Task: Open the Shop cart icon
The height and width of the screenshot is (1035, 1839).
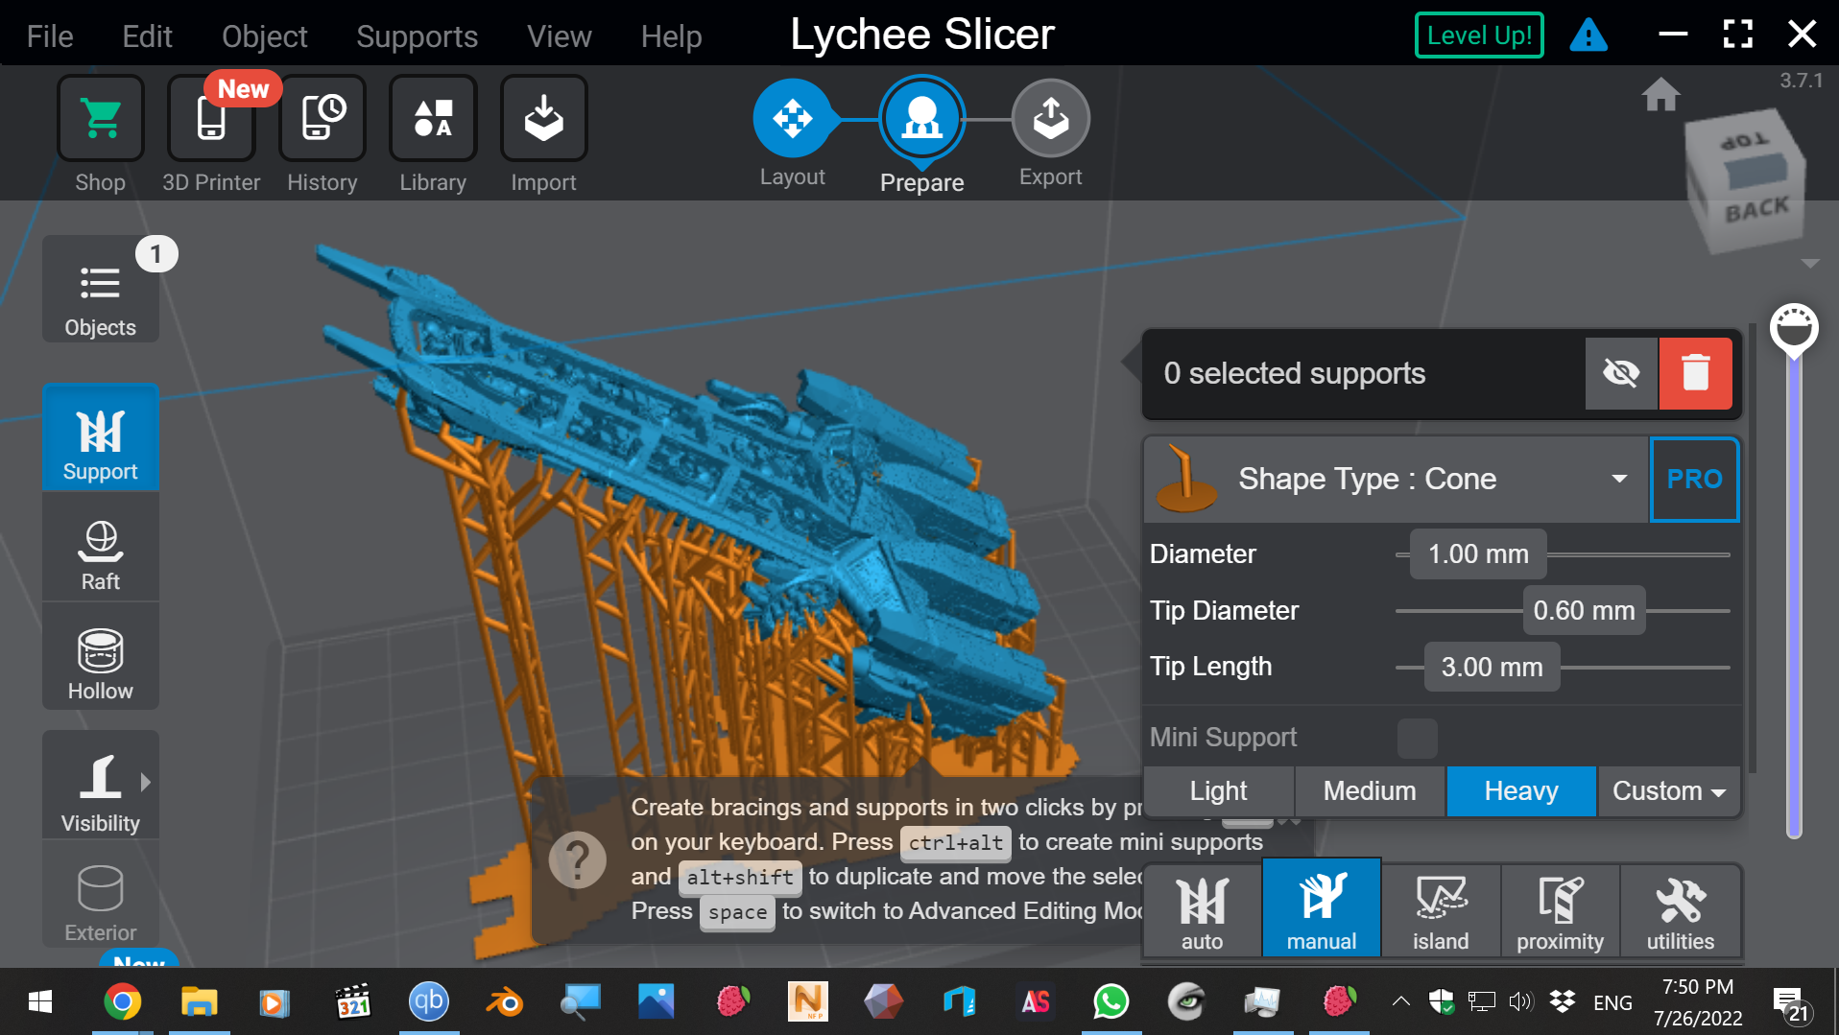Action: (101, 119)
